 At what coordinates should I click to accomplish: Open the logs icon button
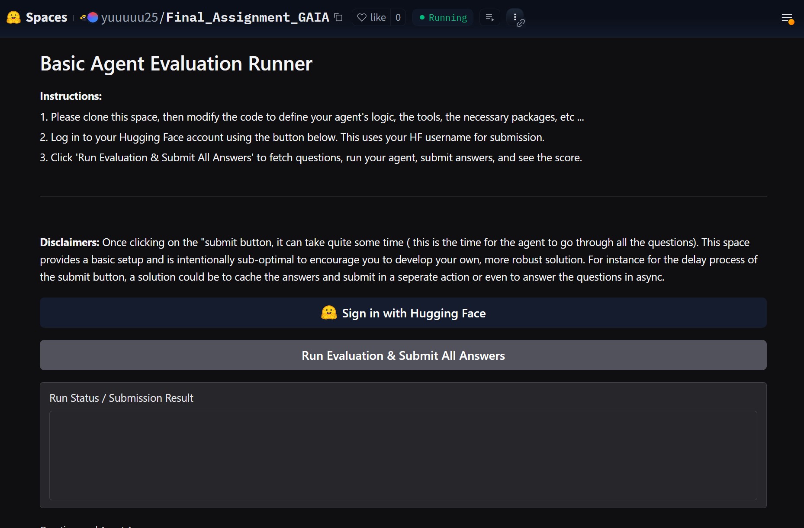click(489, 17)
